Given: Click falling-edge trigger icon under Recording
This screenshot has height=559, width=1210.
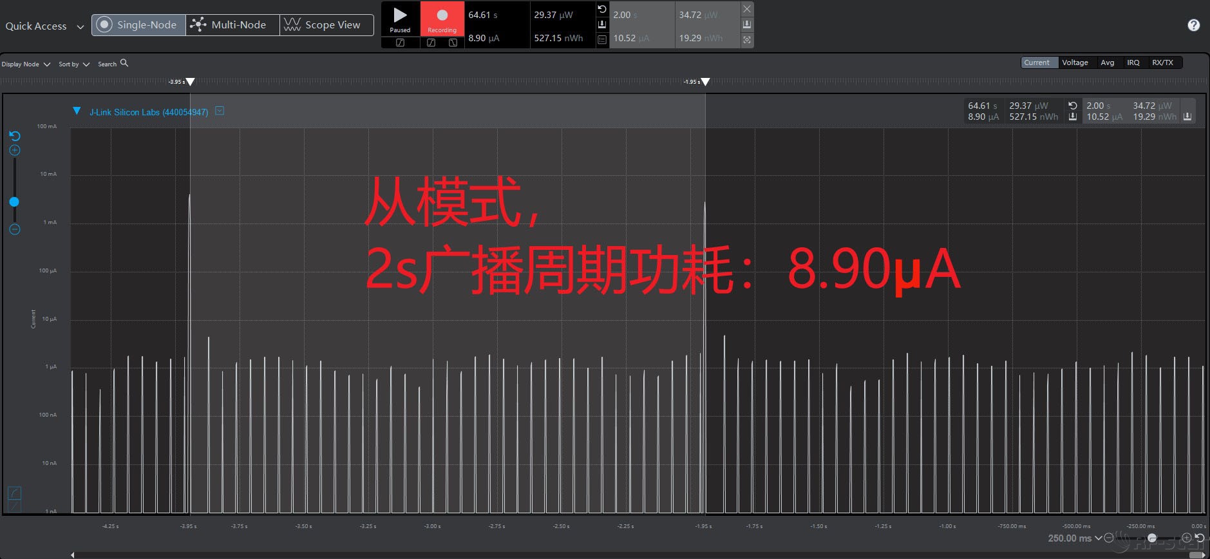Looking at the screenshot, I should tap(453, 43).
